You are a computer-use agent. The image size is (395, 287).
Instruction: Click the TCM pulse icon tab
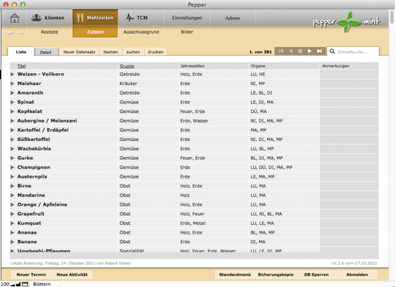(x=137, y=18)
